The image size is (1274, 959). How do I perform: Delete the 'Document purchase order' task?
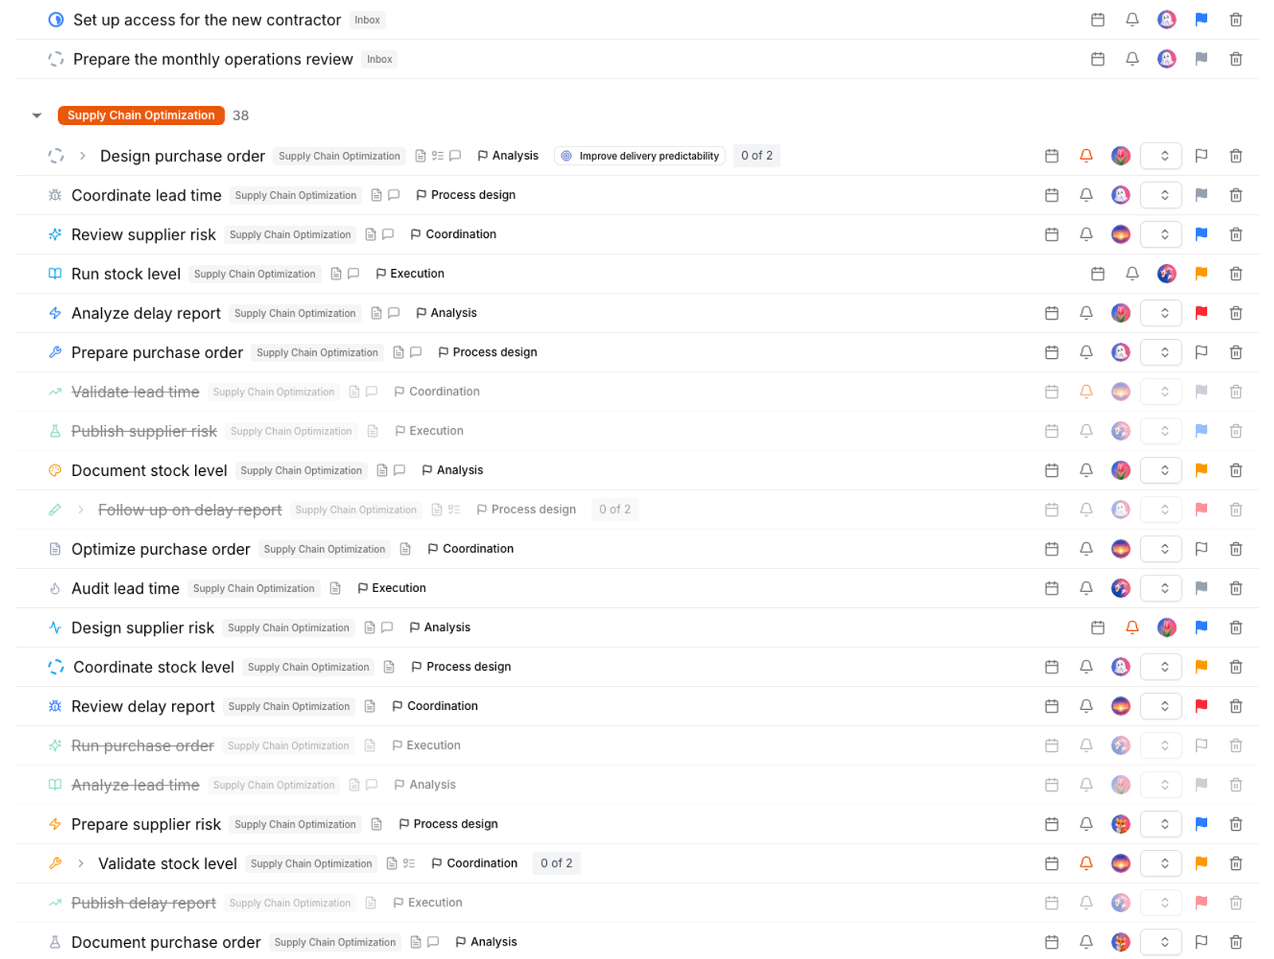click(x=1236, y=942)
